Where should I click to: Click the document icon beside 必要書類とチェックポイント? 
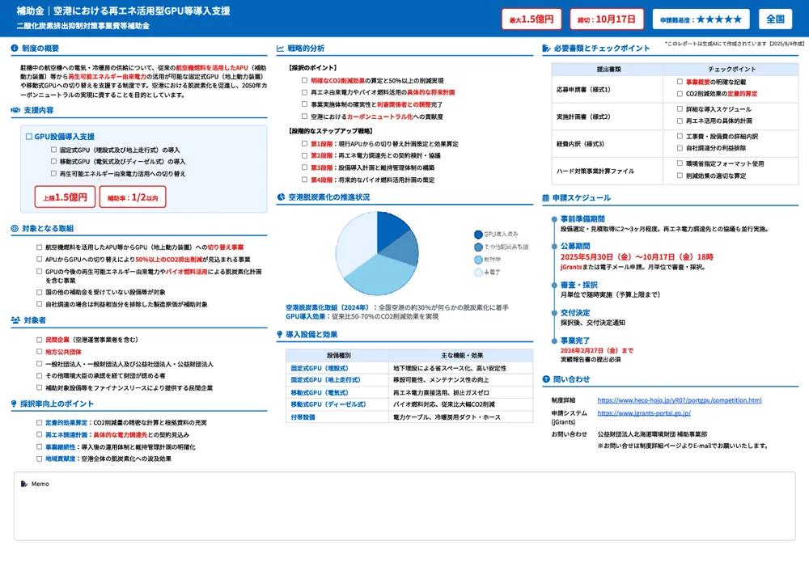546,48
